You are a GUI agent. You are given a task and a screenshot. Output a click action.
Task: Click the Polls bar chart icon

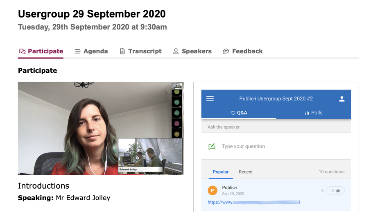coord(307,113)
